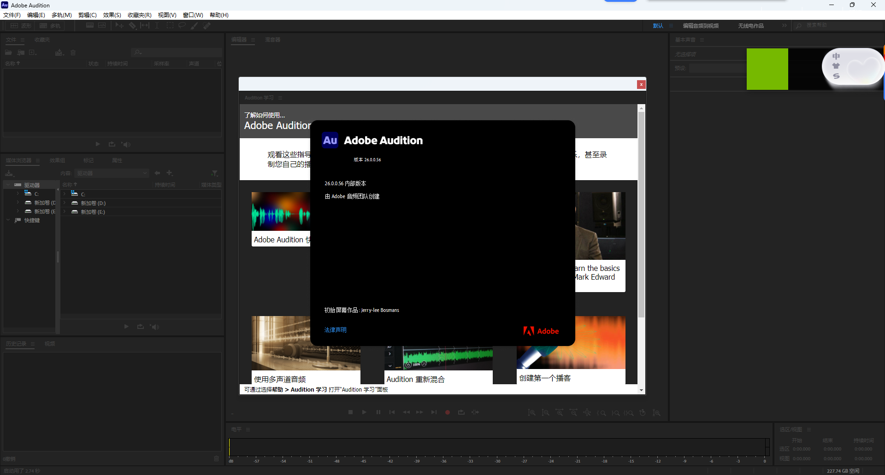Screen dimensions: 885x475
Task: Click the trash icon in the Files panel
Action: 73,53
